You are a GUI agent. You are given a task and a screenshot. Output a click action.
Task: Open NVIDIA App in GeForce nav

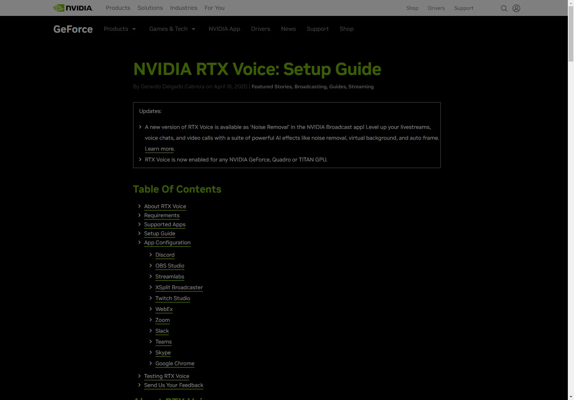224,29
